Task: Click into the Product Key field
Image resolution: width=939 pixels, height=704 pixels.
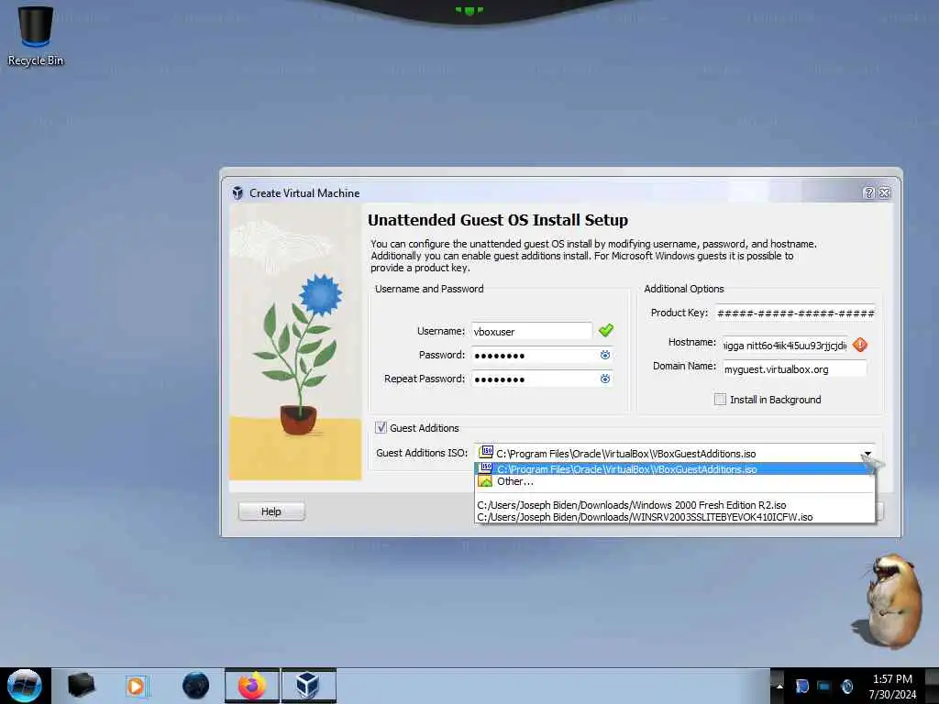Action: tap(795, 313)
